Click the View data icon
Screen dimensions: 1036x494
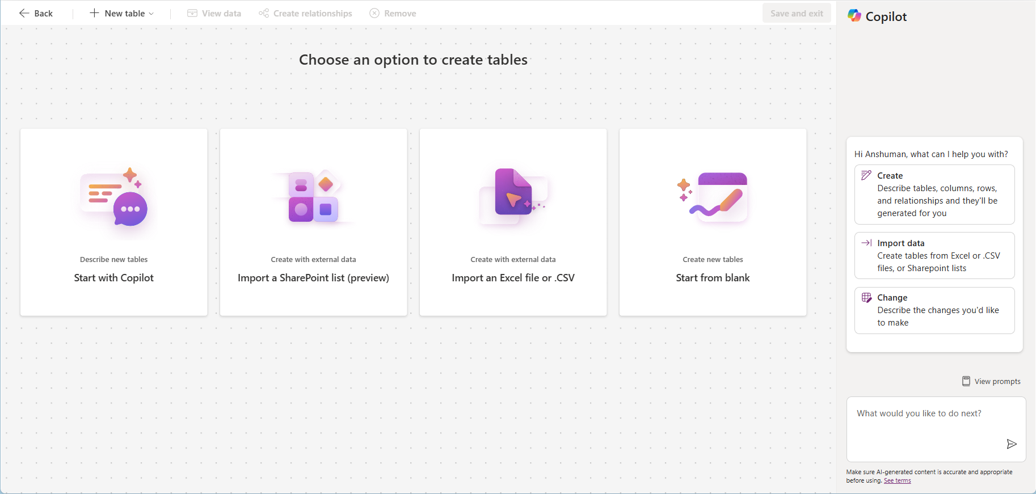tap(192, 13)
